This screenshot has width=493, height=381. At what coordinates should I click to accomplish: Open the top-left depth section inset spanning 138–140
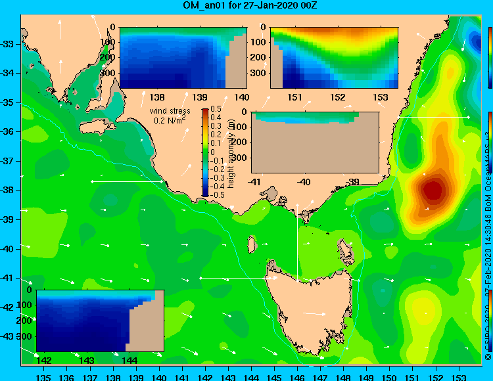click(183, 58)
